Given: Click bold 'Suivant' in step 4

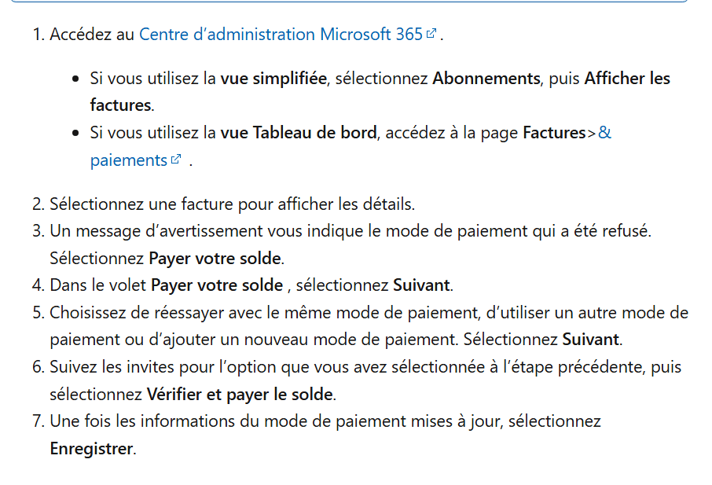Looking at the screenshot, I should [421, 285].
